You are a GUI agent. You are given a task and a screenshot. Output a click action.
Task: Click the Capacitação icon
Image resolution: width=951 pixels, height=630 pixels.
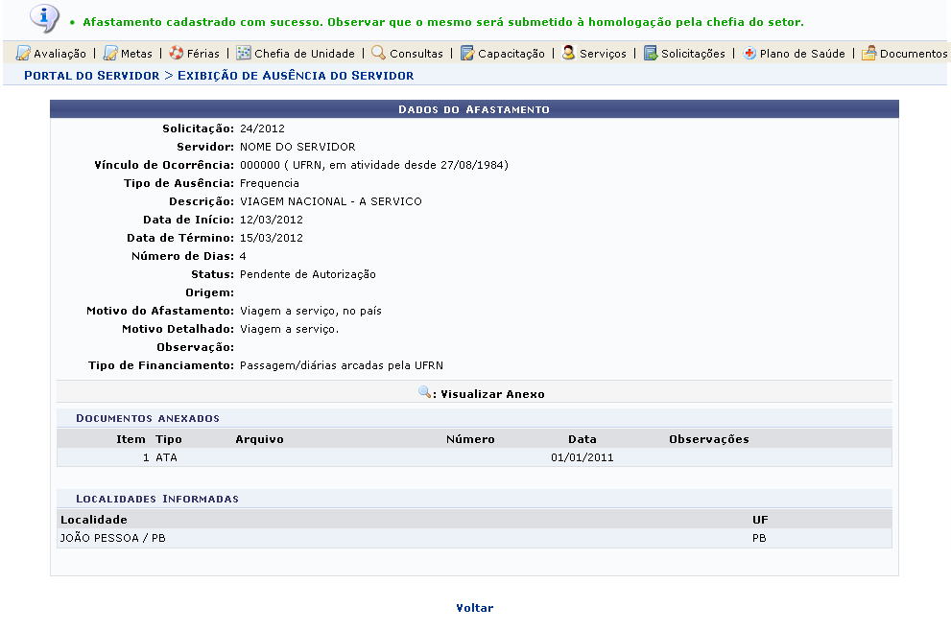(467, 54)
